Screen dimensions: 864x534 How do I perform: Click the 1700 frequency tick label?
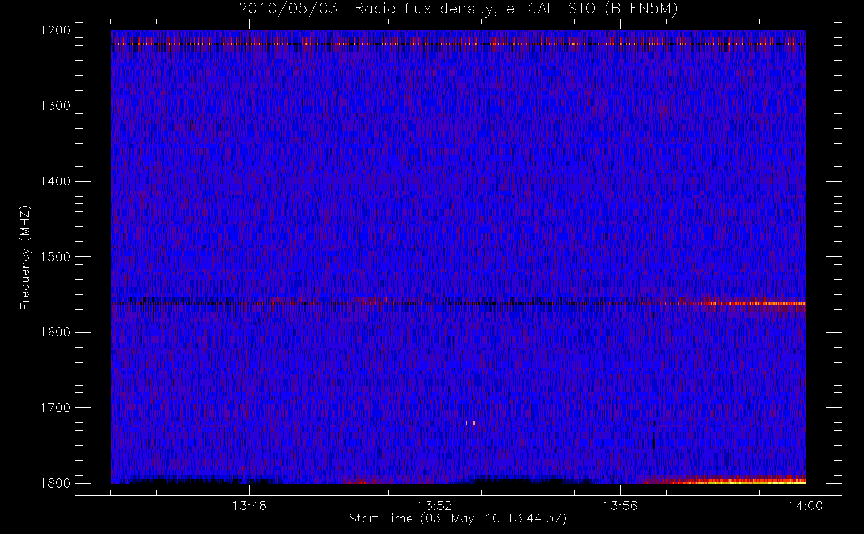coord(56,407)
